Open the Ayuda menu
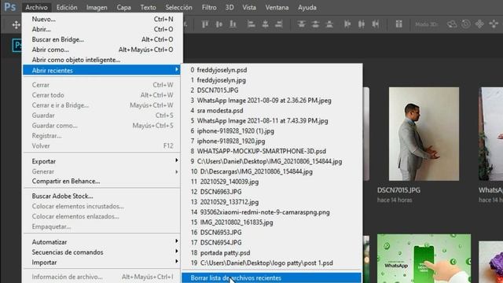503x283 pixels. pyautogui.click(x=307, y=7)
